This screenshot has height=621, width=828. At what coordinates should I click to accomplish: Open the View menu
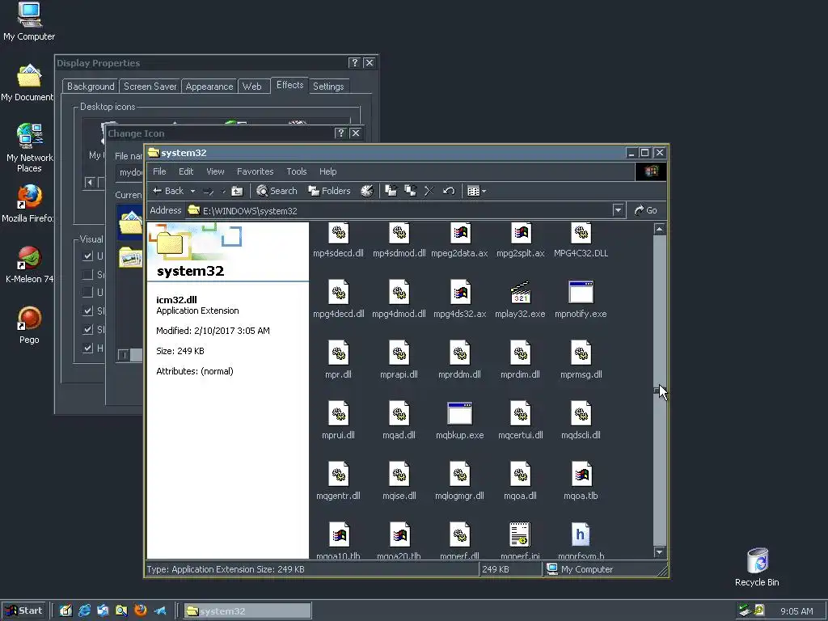click(x=215, y=171)
